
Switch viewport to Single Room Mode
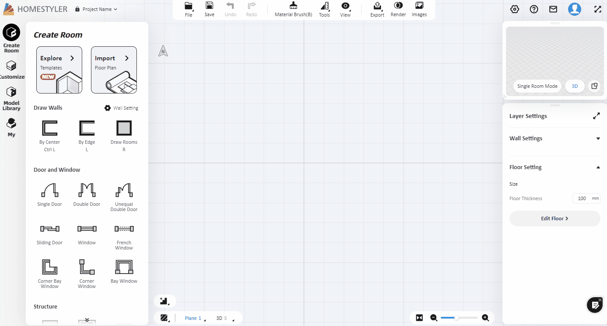tap(537, 86)
